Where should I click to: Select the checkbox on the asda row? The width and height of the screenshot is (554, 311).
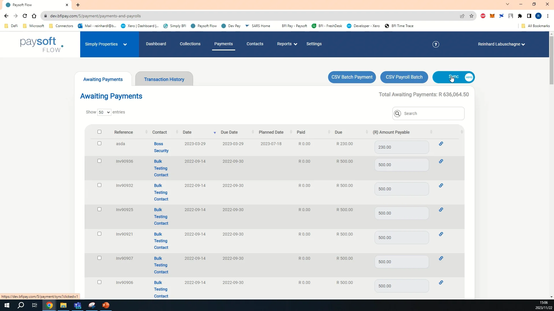(99, 143)
